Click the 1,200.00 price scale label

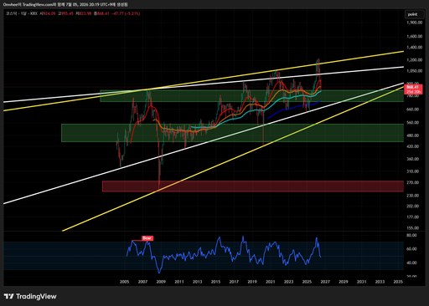415,60
